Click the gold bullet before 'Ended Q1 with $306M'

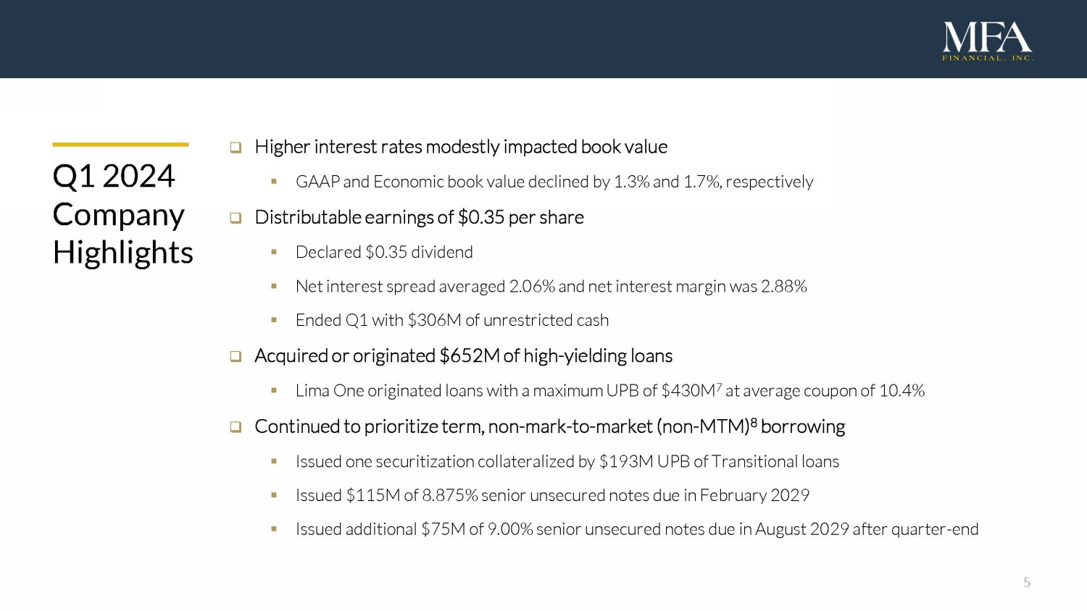(x=274, y=320)
